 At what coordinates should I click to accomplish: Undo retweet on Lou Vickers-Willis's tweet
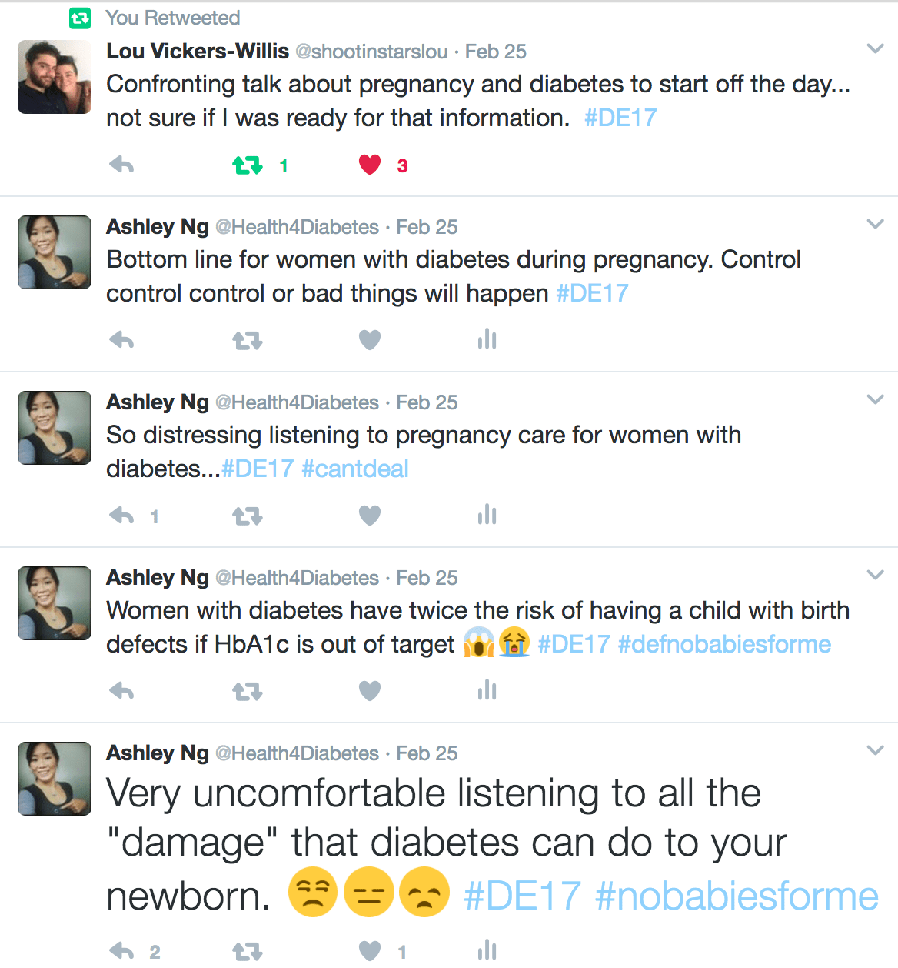(247, 165)
